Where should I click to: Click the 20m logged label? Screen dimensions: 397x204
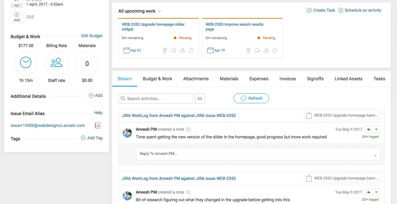(370, 200)
